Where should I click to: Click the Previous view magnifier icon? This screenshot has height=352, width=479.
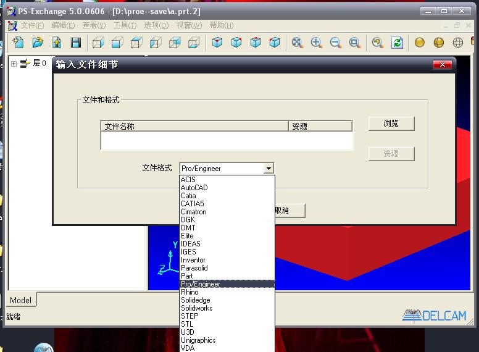pyautogui.click(x=378, y=43)
